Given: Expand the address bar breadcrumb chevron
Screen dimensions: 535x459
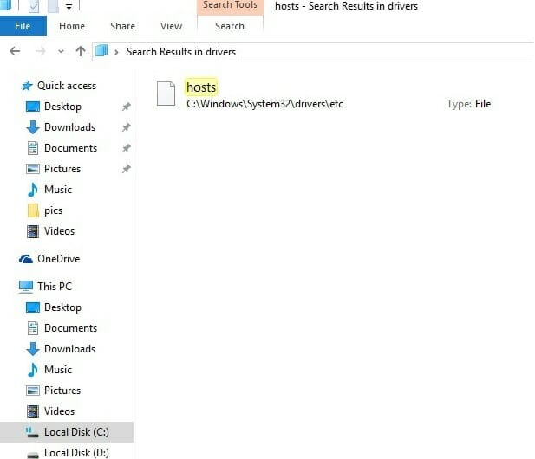Looking at the screenshot, I should coord(116,52).
